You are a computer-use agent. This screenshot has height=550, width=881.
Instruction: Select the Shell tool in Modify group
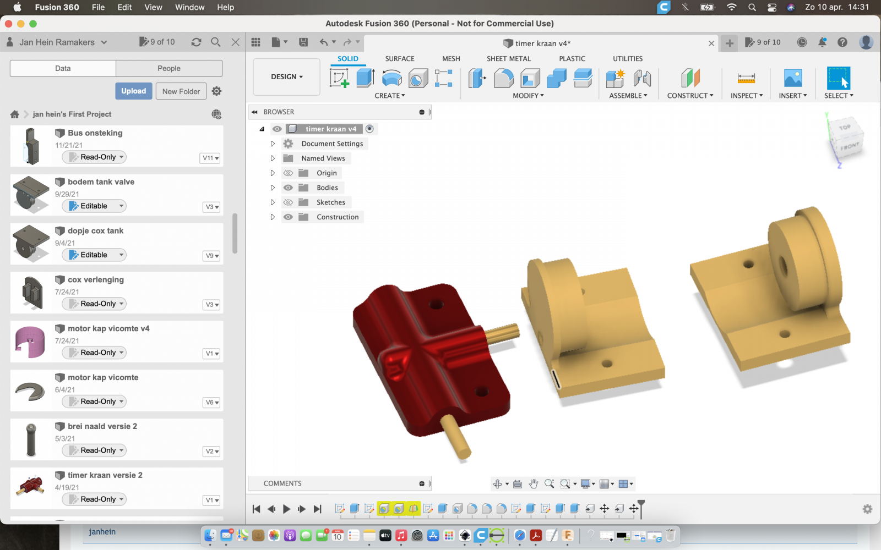pos(530,78)
